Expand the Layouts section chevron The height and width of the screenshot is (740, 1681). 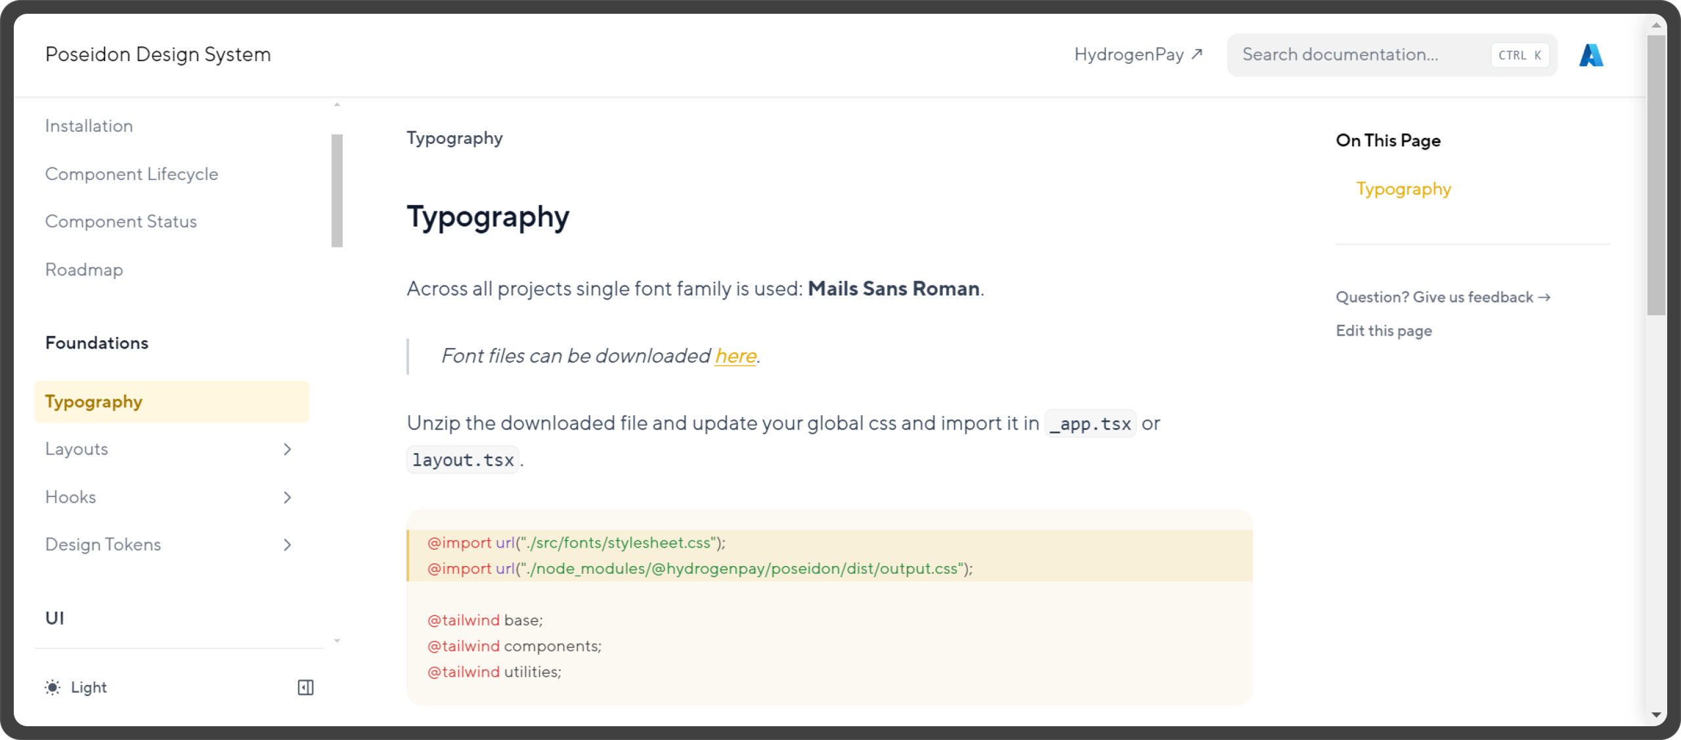[287, 449]
